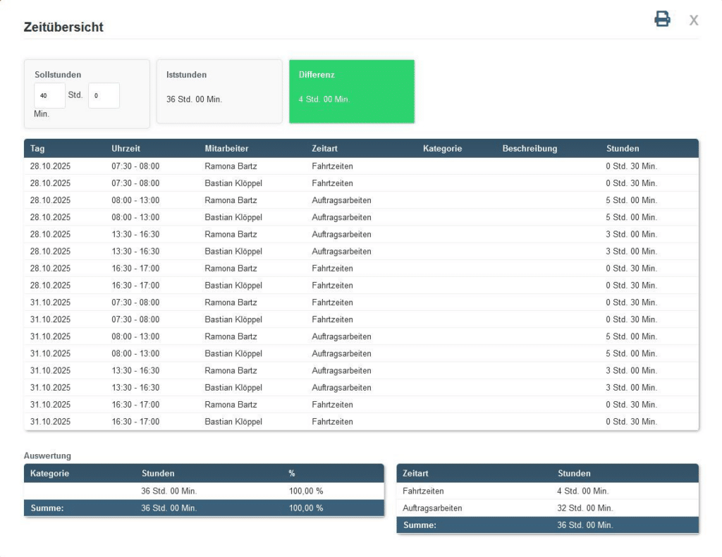Select first row for Ramona Bartz 28.10.2025
Viewport: 722px width, 557px height.
tap(231, 166)
